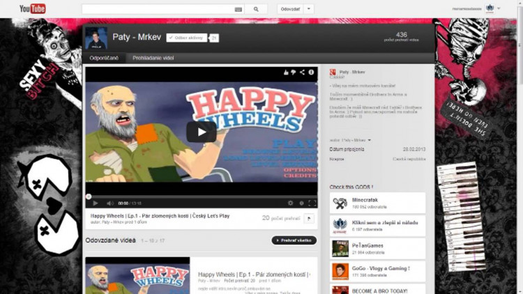The image size is (523, 294).
Task: Open the Happy Wheels Ep.1 video title link
Action: pos(160,216)
